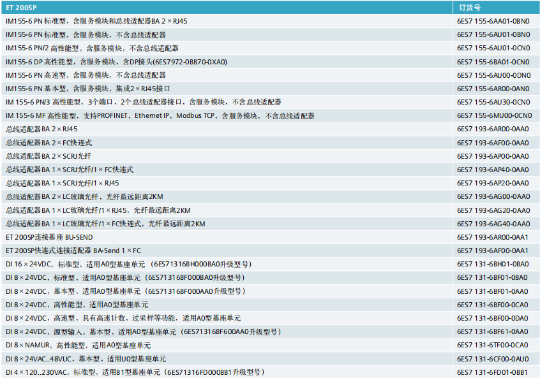Click IM155-6 PN 标准型 不含总线适配器 description

coord(86,34)
